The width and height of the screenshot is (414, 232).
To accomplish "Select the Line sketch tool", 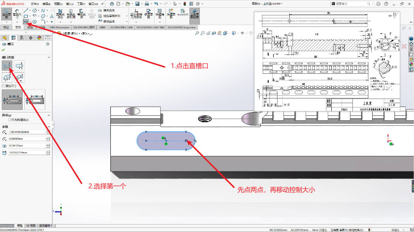I will (x=26, y=10).
